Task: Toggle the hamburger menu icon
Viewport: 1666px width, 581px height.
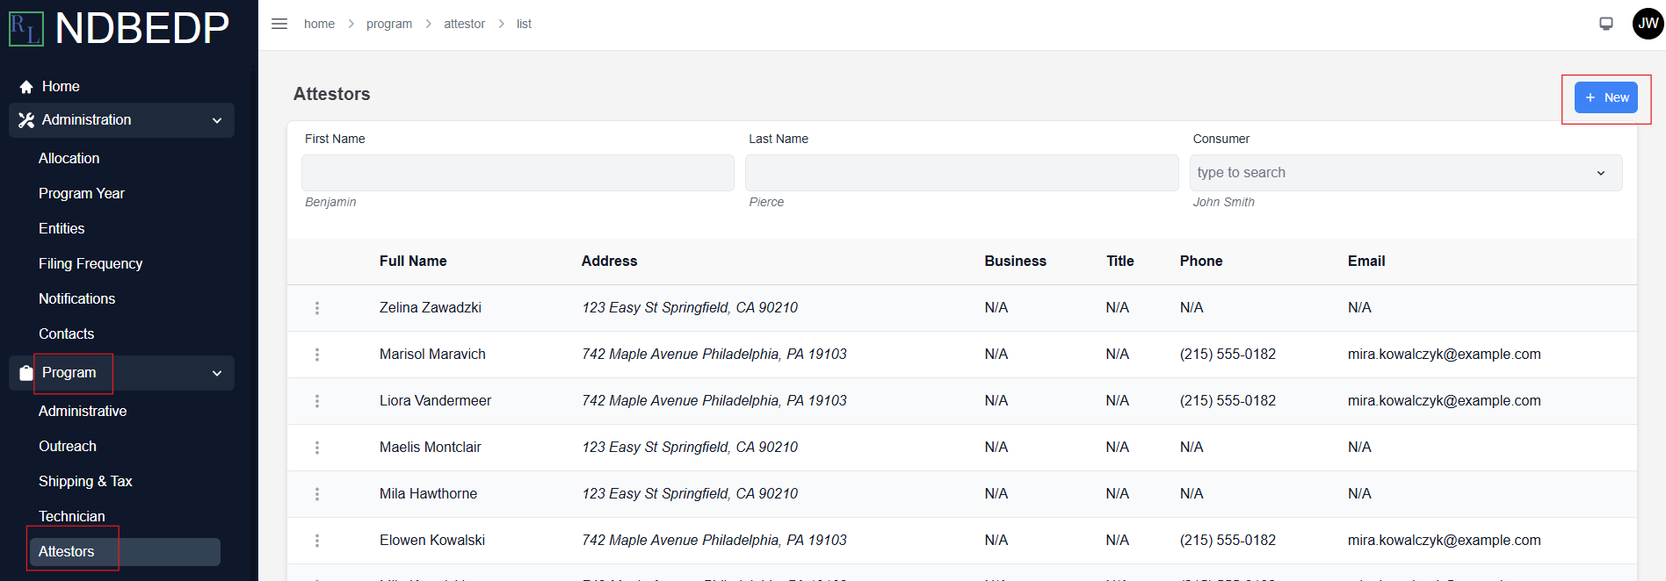Action: [279, 24]
